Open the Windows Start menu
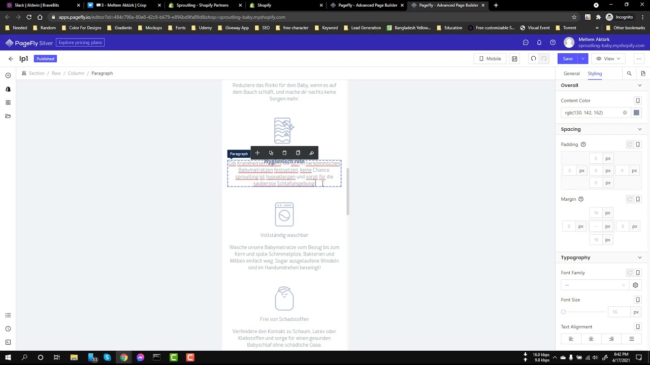Screen dimensions: 650x365 tap(8, 357)
